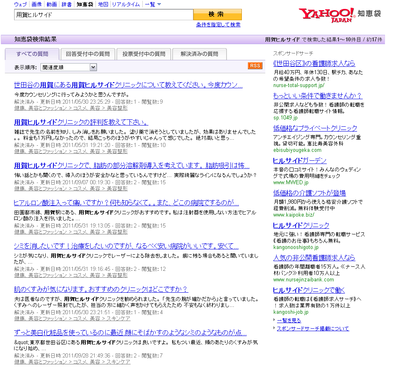Open sponsored ad titled ヒルサイドクリニック
The image size is (404, 368).
[301, 225]
